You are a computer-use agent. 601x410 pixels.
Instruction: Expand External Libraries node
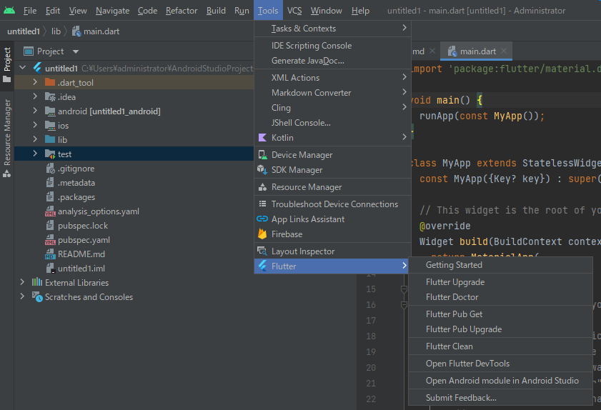tap(22, 282)
